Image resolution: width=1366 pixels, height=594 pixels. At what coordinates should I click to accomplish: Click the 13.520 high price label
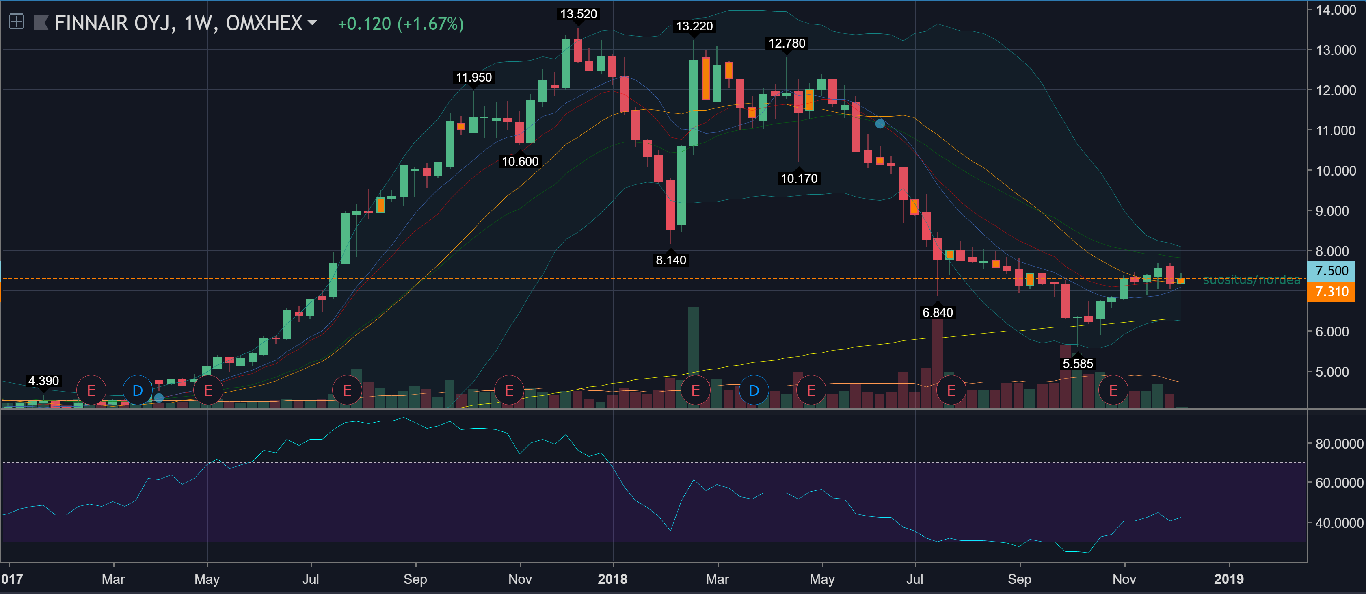tap(579, 14)
